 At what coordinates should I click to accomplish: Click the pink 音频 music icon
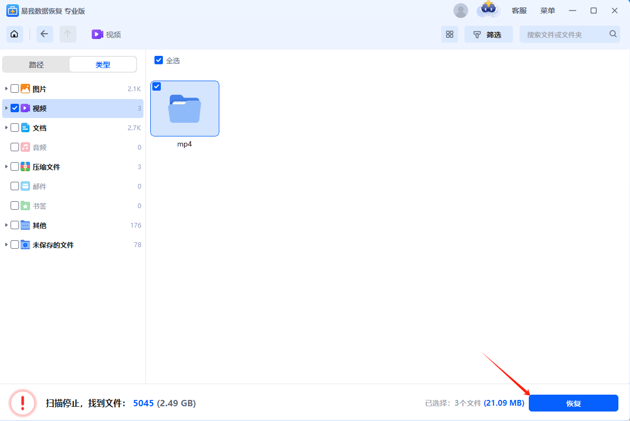[x=25, y=147]
